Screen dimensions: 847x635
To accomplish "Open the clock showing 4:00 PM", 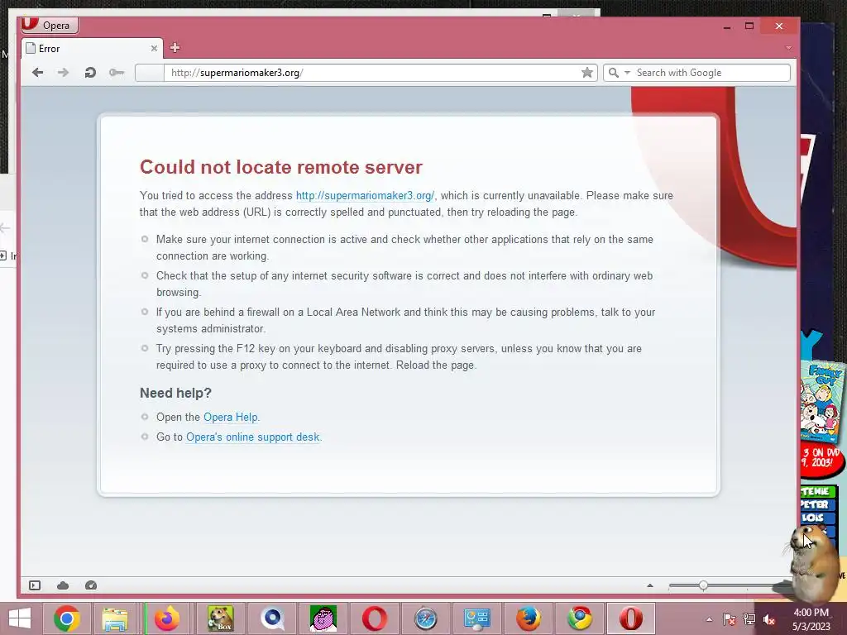I will click(811, 619).
